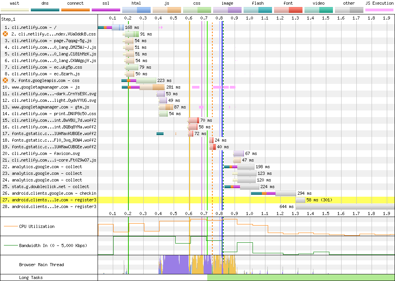This screenshot has width=395, height=281.
Task: Click the '223 ms' timing of fonts.googleapis.com
Action: tap(164, 80)
